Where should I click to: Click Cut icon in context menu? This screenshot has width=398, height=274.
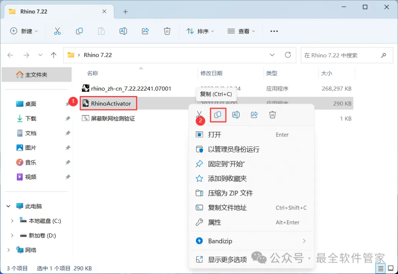pos(199,115)
